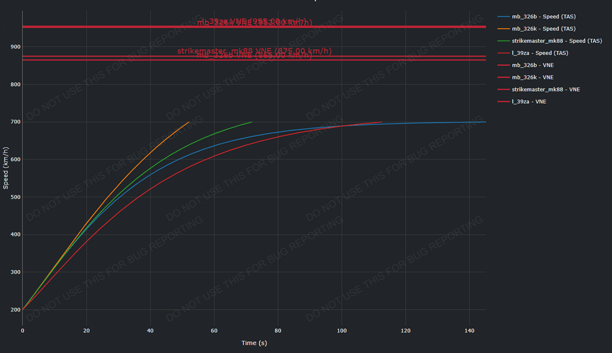Toggle mb_326b VNE line in legend

532,65
